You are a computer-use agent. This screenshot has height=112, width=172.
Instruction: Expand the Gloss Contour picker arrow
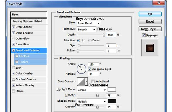click(86, 82)
